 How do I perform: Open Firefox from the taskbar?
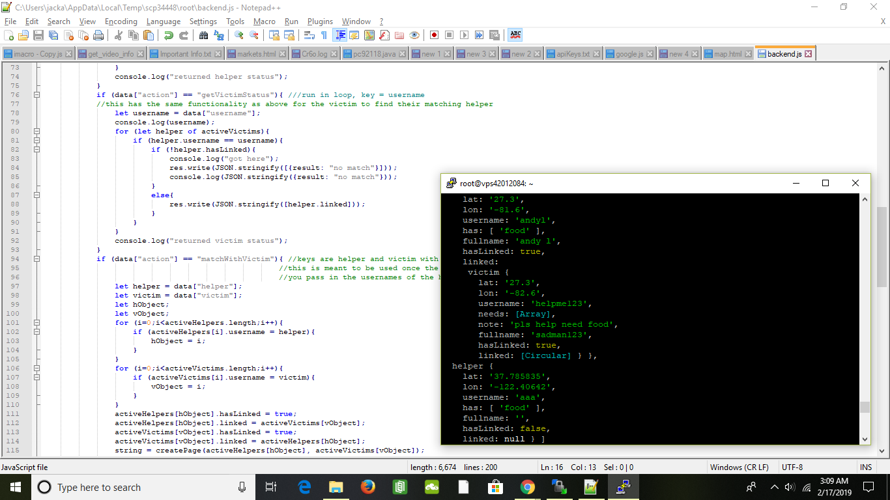point(367,487)
